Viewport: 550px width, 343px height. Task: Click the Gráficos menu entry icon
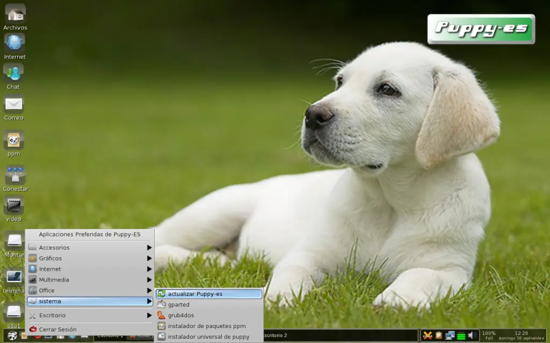33,258
